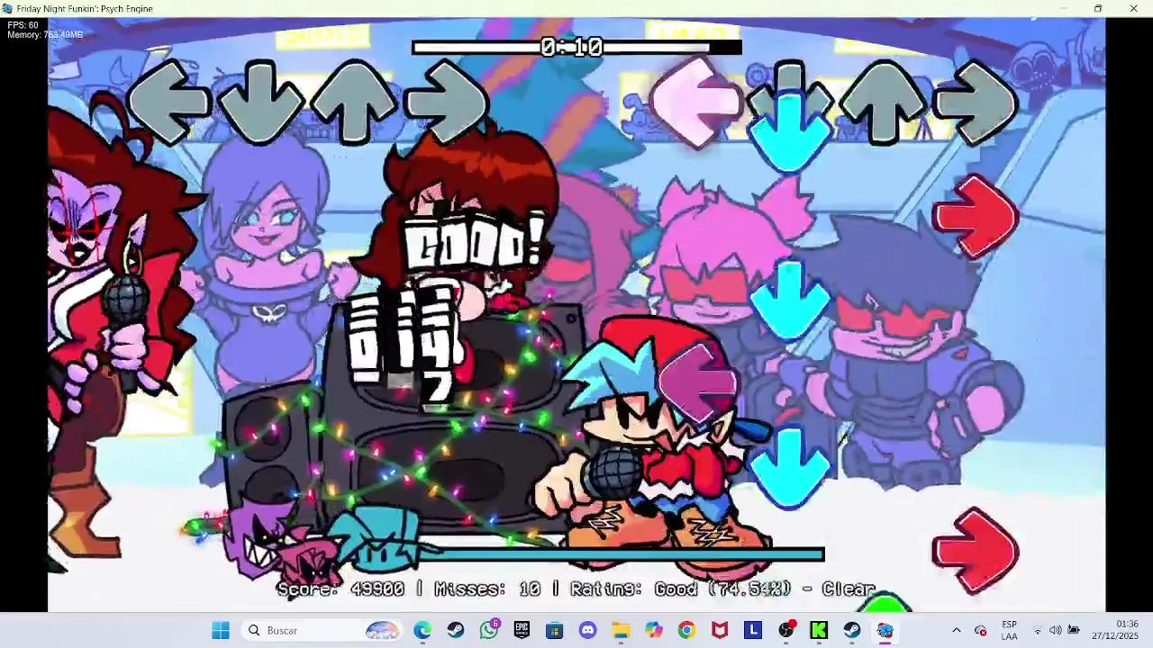The height and width of the screenshot is (648, 1153).
Task: Click the Buscar search box in taskbar
Action: pos(323,630)
